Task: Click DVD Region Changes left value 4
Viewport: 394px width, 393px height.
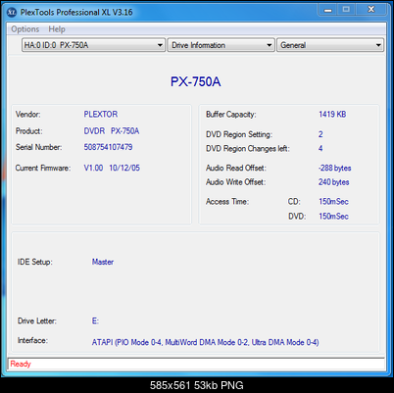Action: click(320, 149)
